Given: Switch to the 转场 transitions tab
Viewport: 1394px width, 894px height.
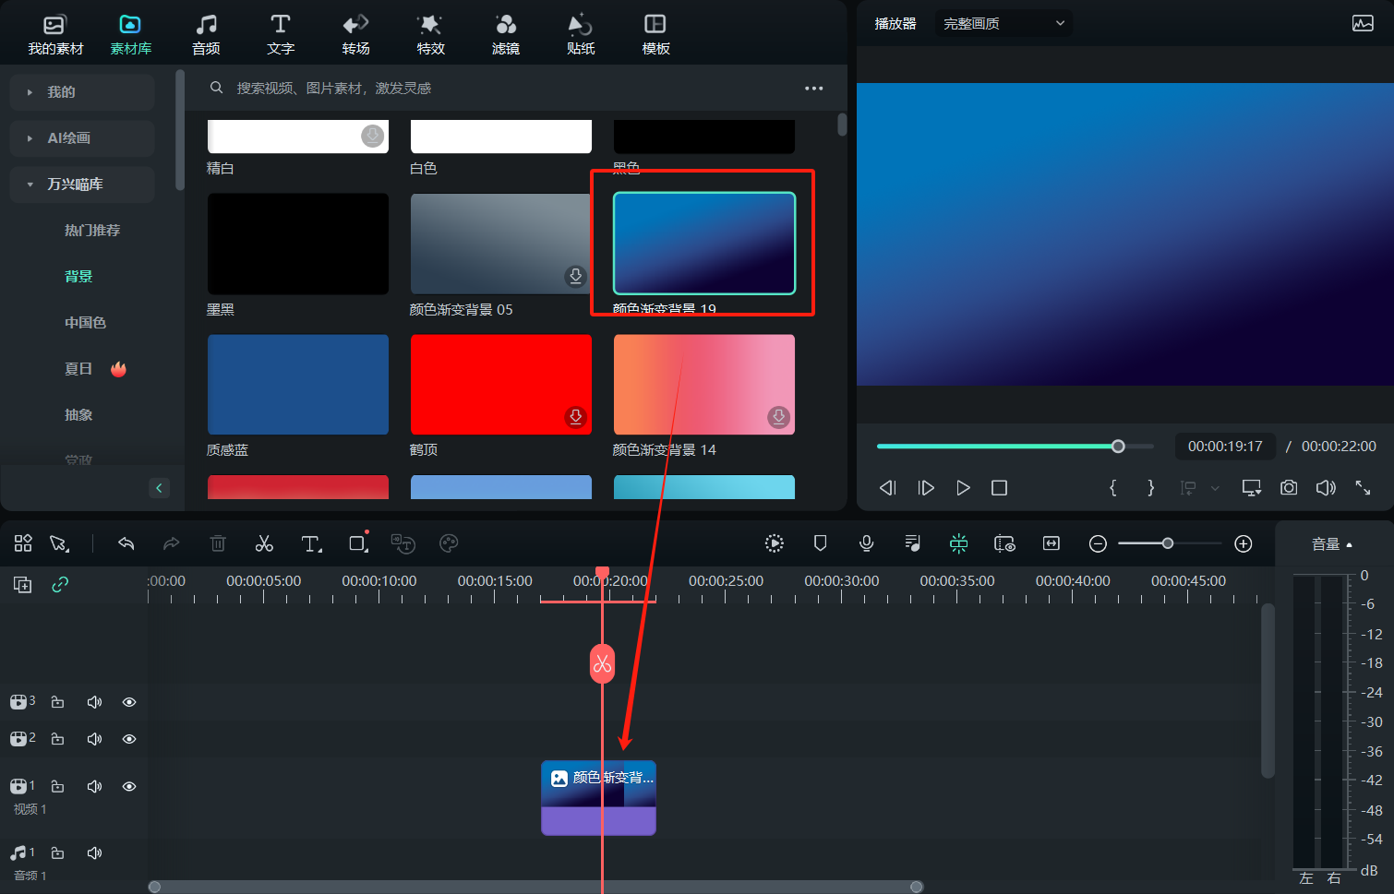Looking at the screenshot, I should coord(355,34).
